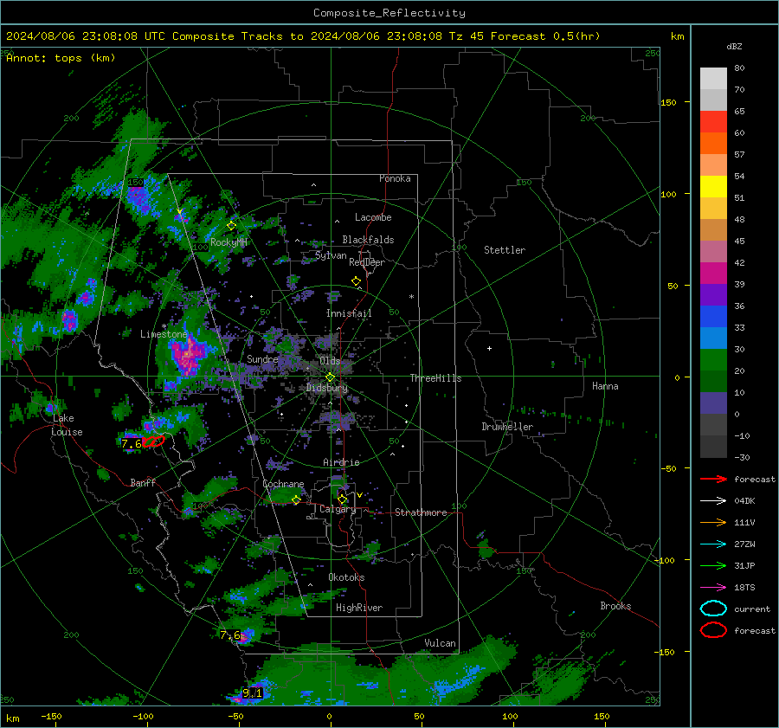Click the Strathmore label
The height and width of the screenshot is (728, 779).
(421, 512)
